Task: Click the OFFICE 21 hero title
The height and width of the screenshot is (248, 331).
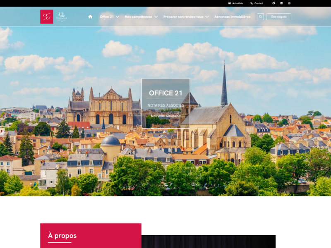Action: [165, 93]
